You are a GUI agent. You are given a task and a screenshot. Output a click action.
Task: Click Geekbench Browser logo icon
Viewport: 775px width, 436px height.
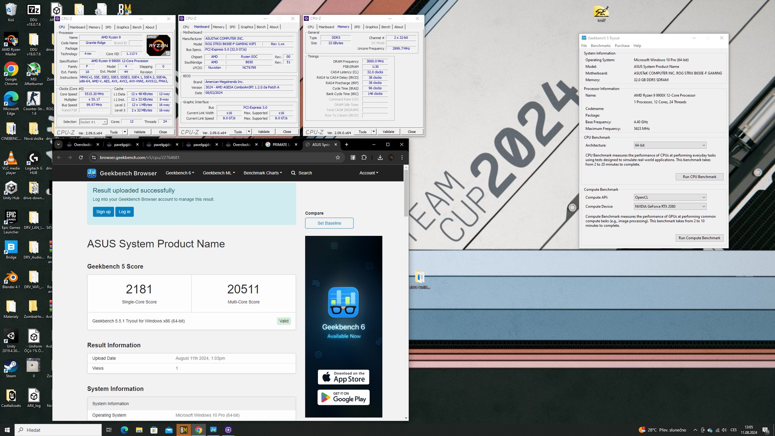pyautogui.click(x=92, y=173)
